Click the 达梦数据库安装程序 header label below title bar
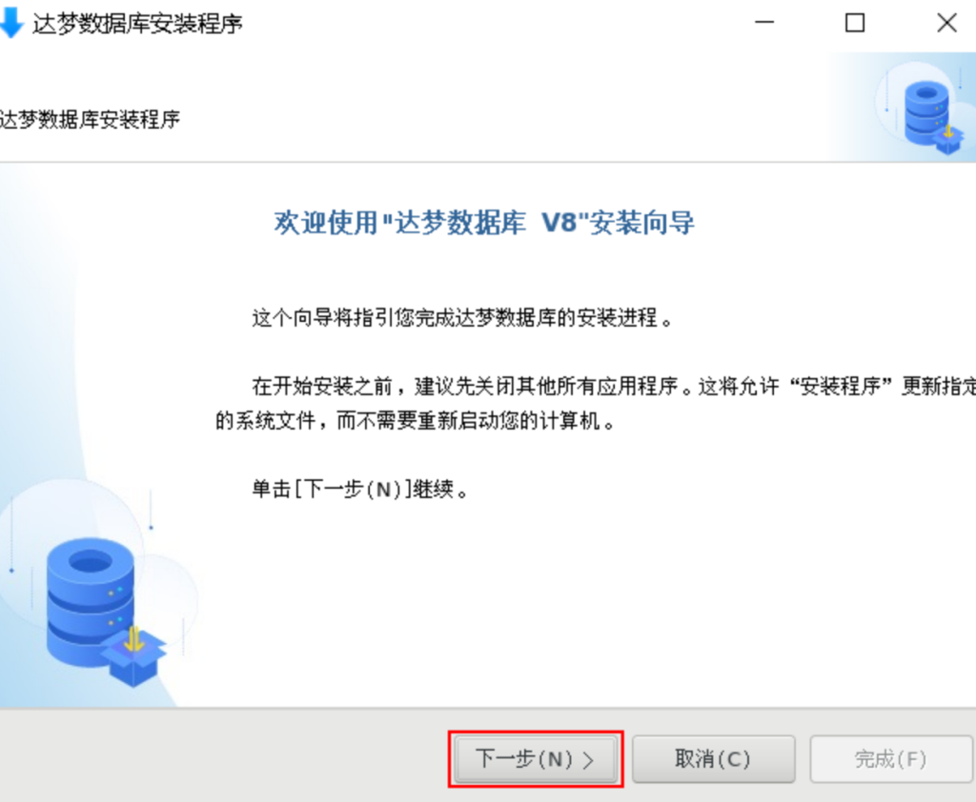 pyautogui.click(x=90, y=119)
